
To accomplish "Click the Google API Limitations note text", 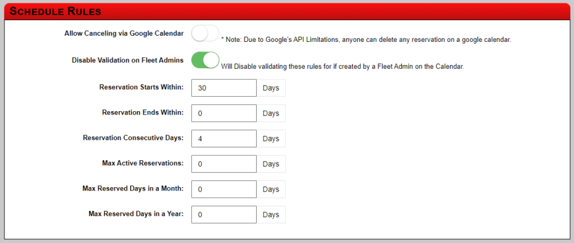I will (366, 40).
